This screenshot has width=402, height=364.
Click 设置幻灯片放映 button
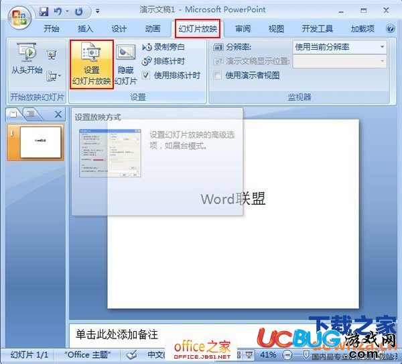(92, 64)
